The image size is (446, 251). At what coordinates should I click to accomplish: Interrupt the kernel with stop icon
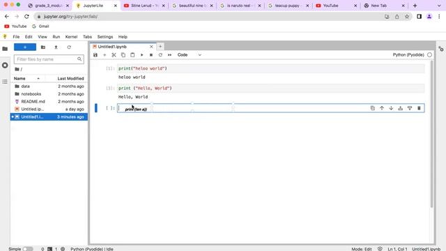pos(151,55)
